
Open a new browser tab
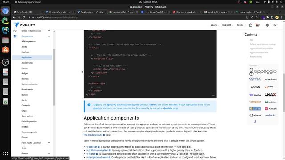[x=269, y=12]
